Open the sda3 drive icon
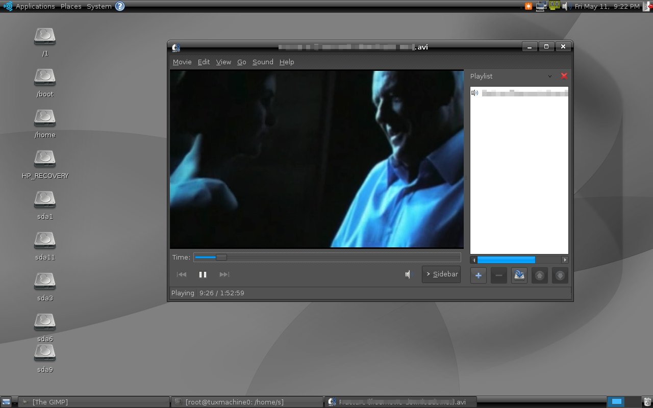653x408 pixels. coord(45,280)
